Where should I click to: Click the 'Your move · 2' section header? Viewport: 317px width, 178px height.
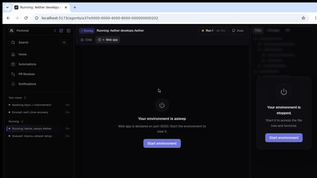pos(17,98)
